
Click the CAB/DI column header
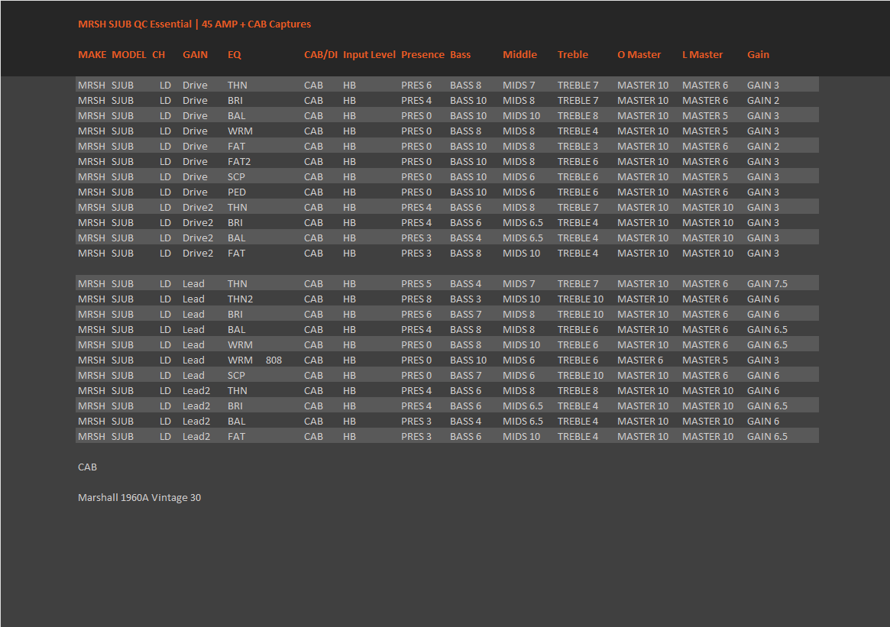[320, 55]
